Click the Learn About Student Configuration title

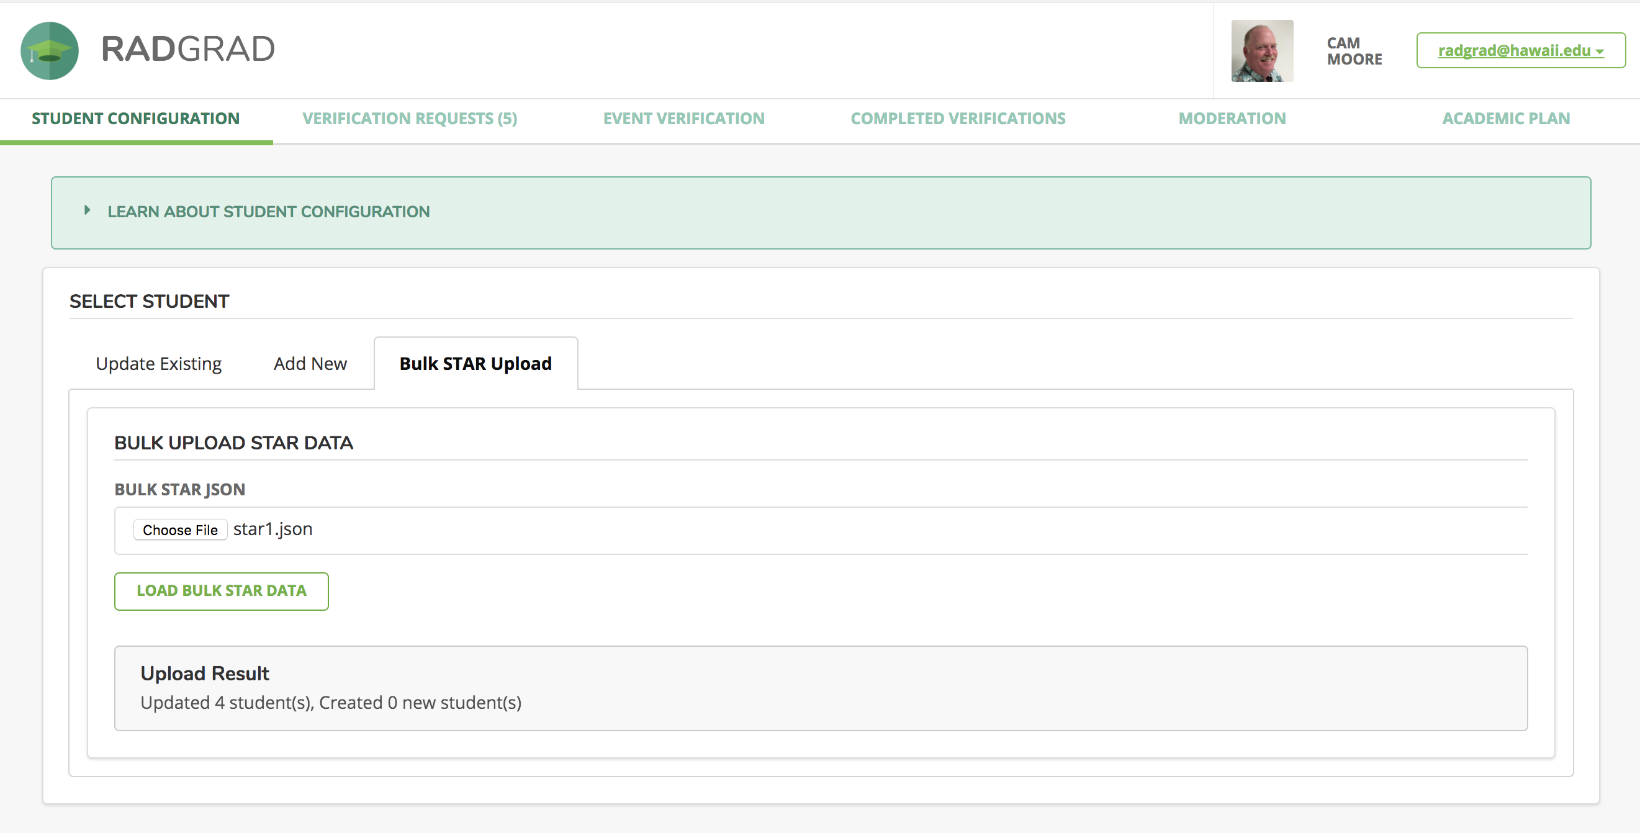click(269, 212)
